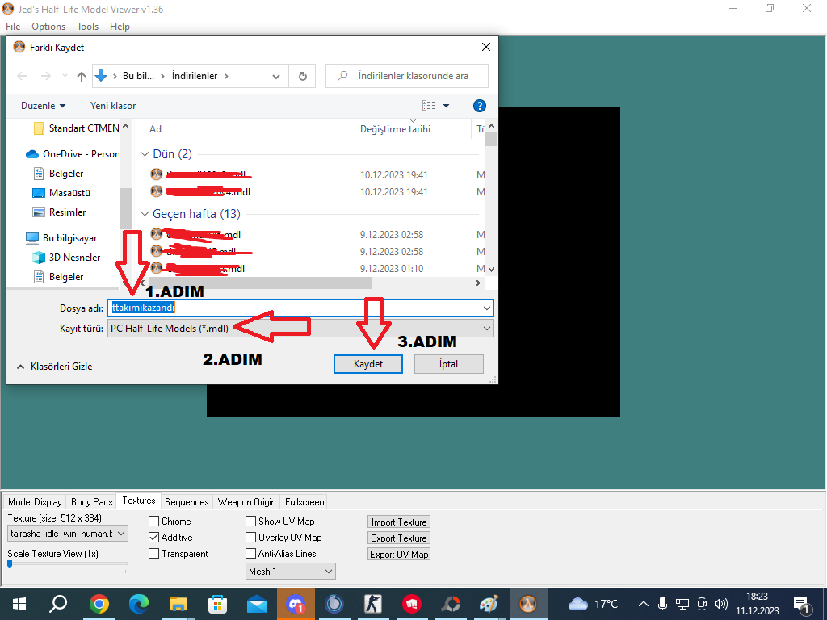Uncheck the Additive checkbox

[x=154, y=538]
